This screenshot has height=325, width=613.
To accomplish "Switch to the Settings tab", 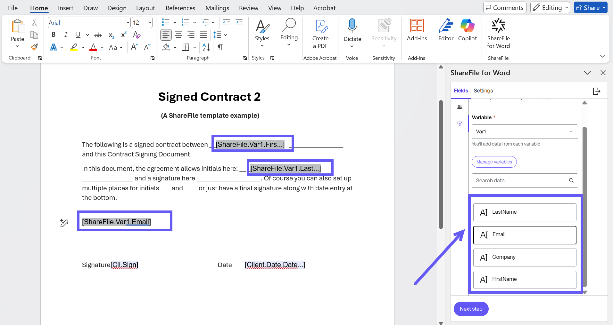I will click(x=483, y=91).
